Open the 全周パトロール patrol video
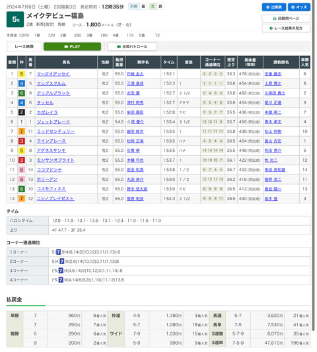 (x=132, y=46)
